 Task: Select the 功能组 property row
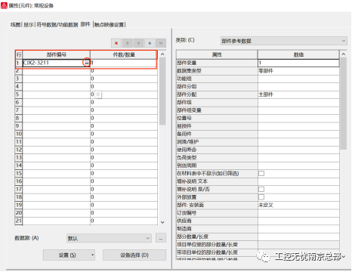coord(258,79)
